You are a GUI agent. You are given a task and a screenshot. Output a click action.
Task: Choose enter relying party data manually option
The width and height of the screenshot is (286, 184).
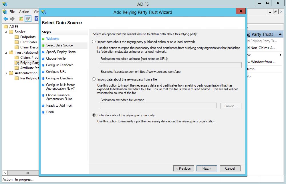[x=94, y=115]
